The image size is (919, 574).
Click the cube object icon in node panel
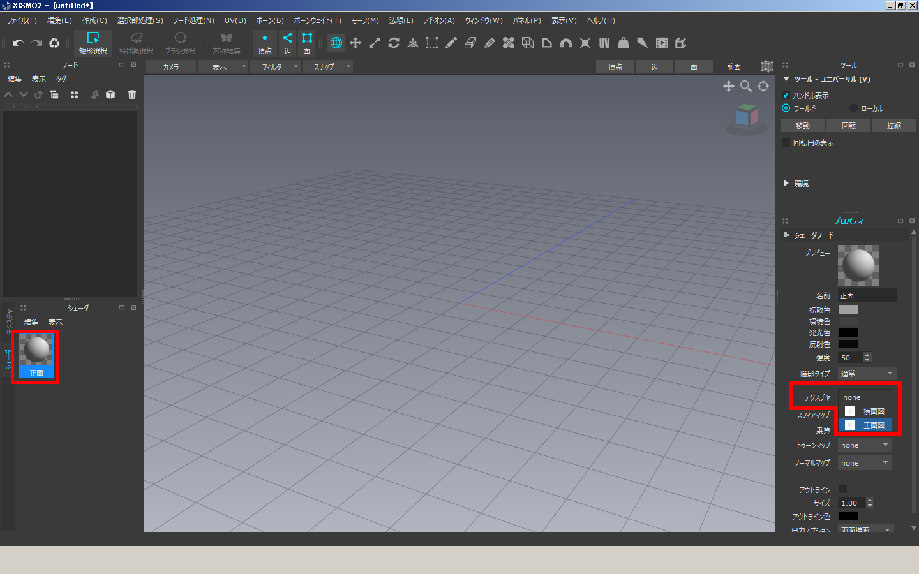click(x=110, y=94)
